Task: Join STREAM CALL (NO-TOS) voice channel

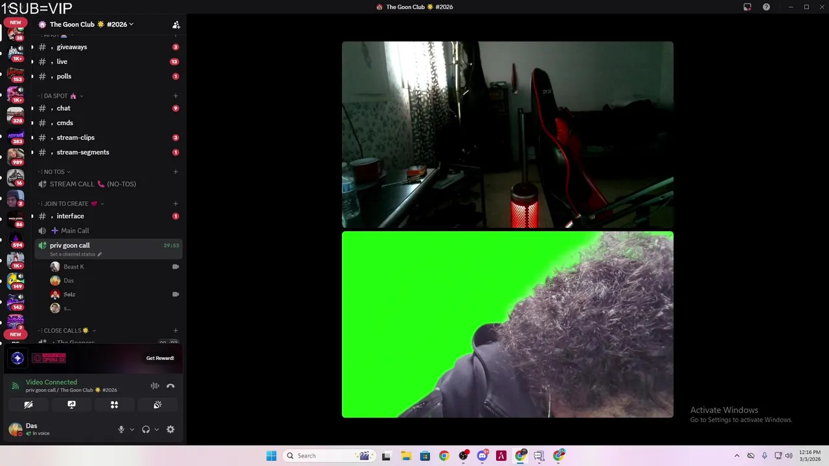Action: [x=108, y=184]
